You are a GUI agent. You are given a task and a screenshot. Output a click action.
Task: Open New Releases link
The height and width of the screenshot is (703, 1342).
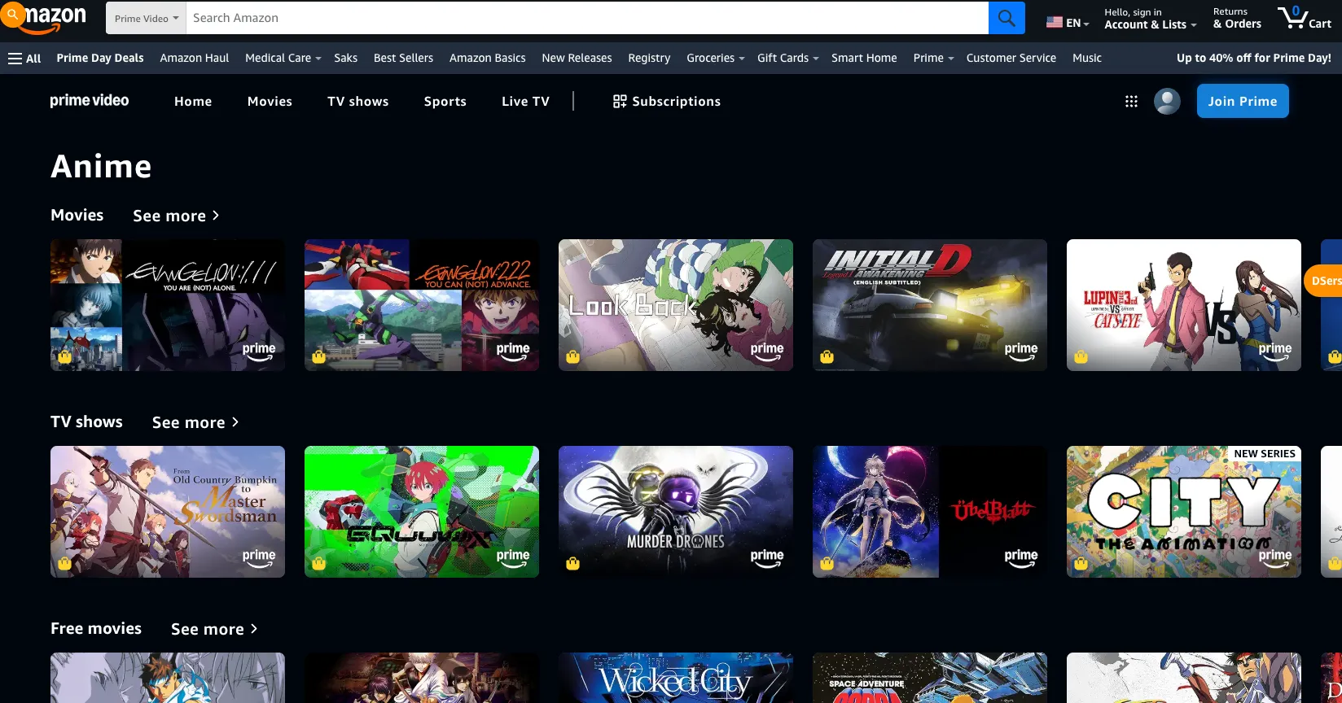point(577,58)
